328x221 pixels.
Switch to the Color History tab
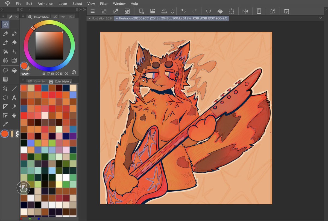tap(60, 81)
